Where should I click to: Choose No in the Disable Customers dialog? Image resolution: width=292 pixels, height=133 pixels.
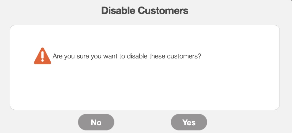[x=96, y=122]
